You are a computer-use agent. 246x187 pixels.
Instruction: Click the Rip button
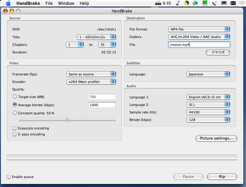click(x=222, y=177)
